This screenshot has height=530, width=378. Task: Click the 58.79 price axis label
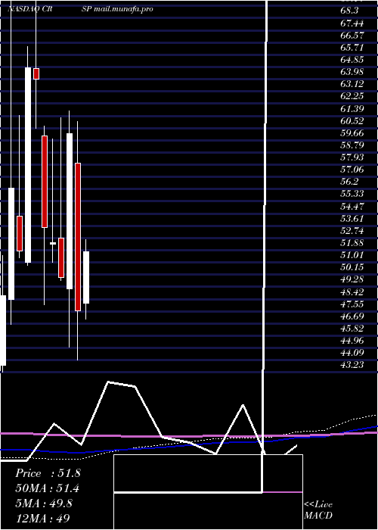pos(352,145)
